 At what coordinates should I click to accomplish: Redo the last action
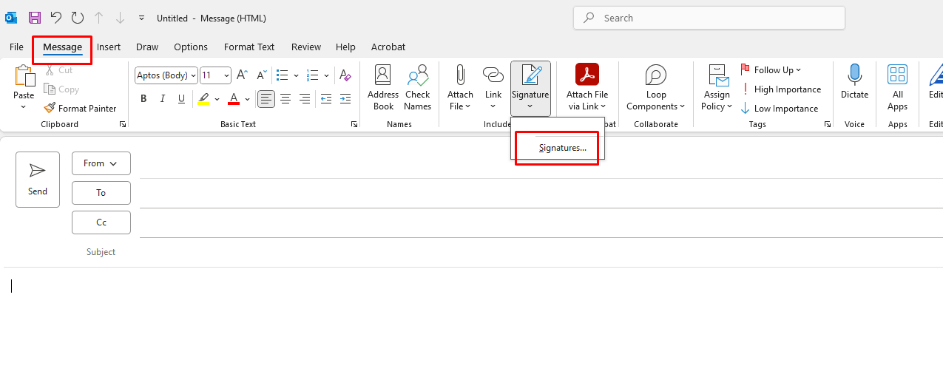pos(78,18)
